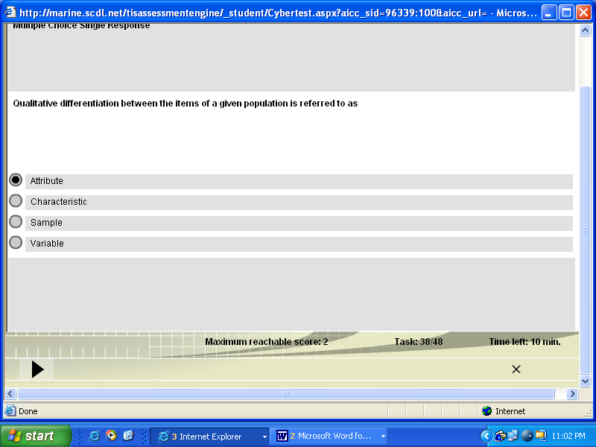Select the Variable answer option
Image resolution: width=596 pixels, height=447 pixels.
point(16,241)
